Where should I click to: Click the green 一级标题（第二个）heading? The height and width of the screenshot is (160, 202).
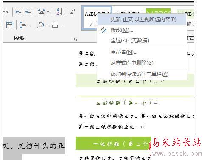pos(113,143)
